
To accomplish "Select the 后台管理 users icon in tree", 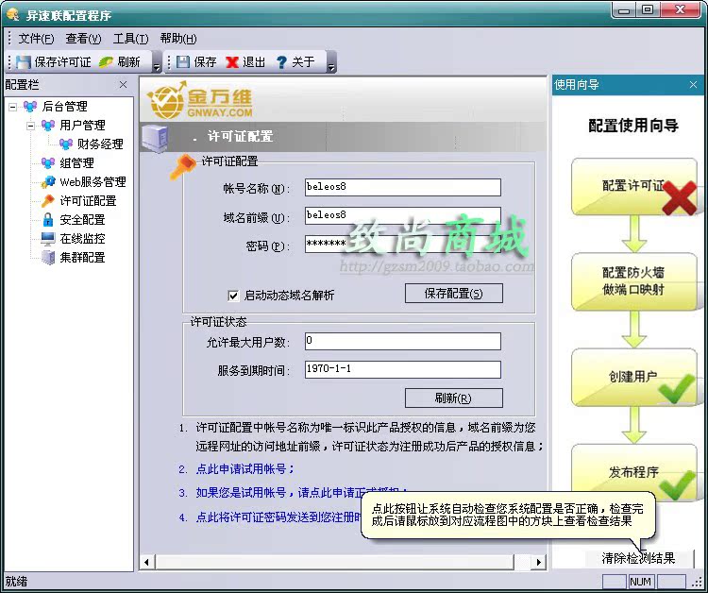I will pyautogui.click(x=30, y=107).
